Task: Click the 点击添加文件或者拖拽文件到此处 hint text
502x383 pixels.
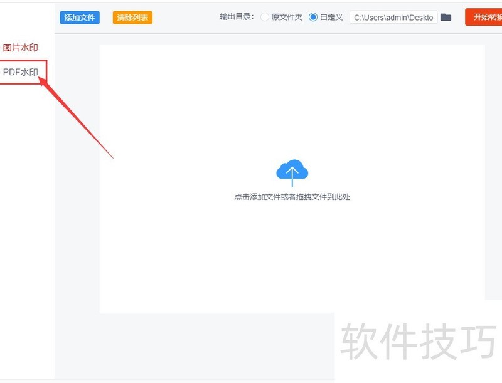Action: [292, 197]
